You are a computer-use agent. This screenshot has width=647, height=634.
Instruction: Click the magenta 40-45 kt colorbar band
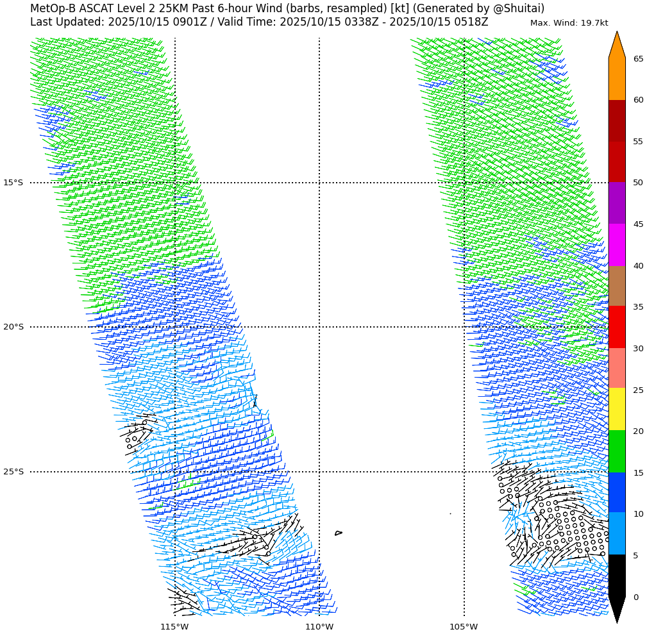tap(616, 244)
